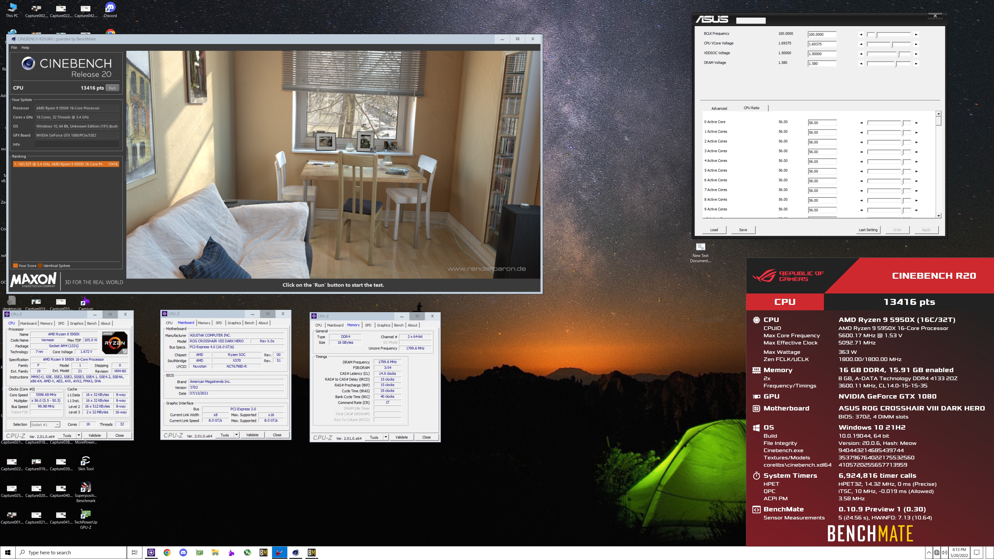Increase CPU VCore Voltage right arrow

(x=916, y=44)
